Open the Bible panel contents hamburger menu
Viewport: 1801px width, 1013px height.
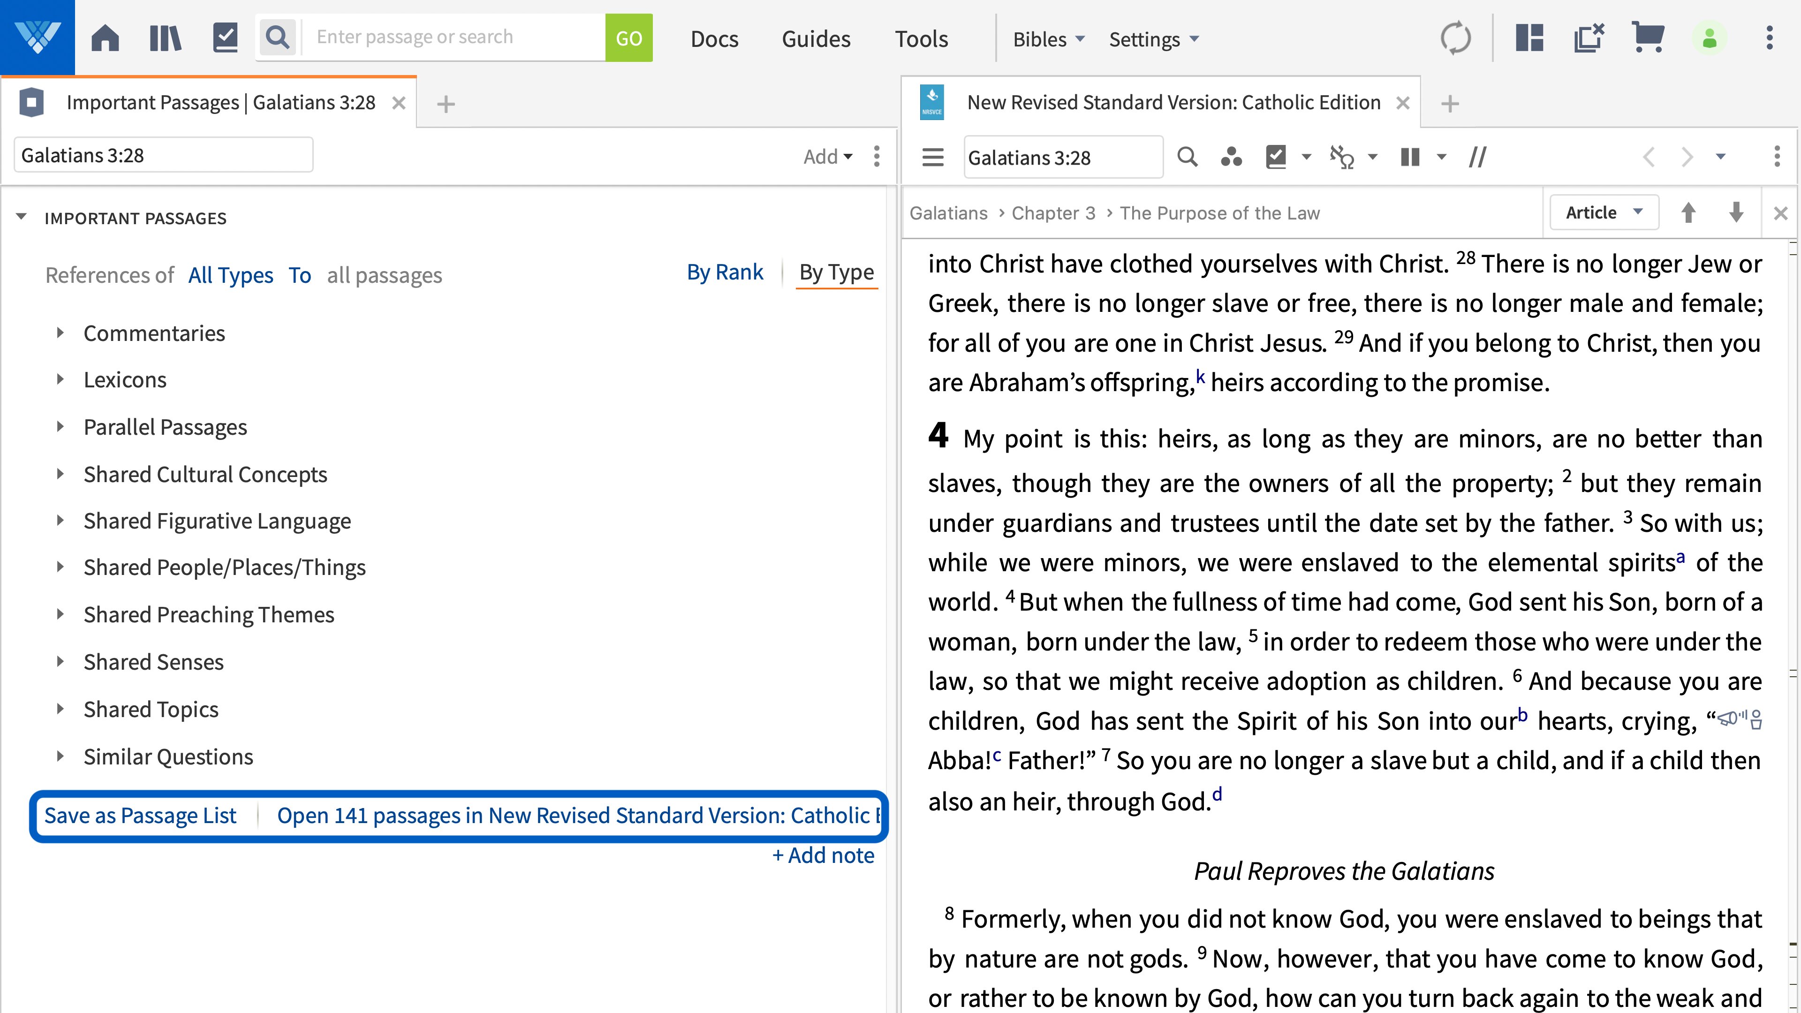click(x=933, y=157)
